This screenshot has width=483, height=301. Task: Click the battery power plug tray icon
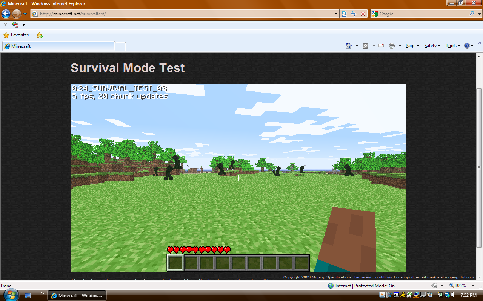[x=440, y=295]
